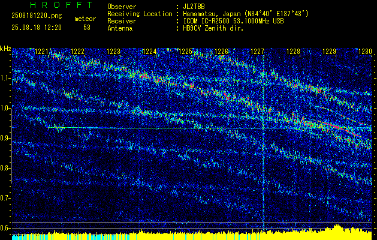The image size is (377, 240).
Task: Click the 1226 time marker
Action: (221, 52)
